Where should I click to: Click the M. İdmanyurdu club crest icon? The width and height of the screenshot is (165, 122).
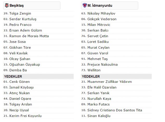85,5
